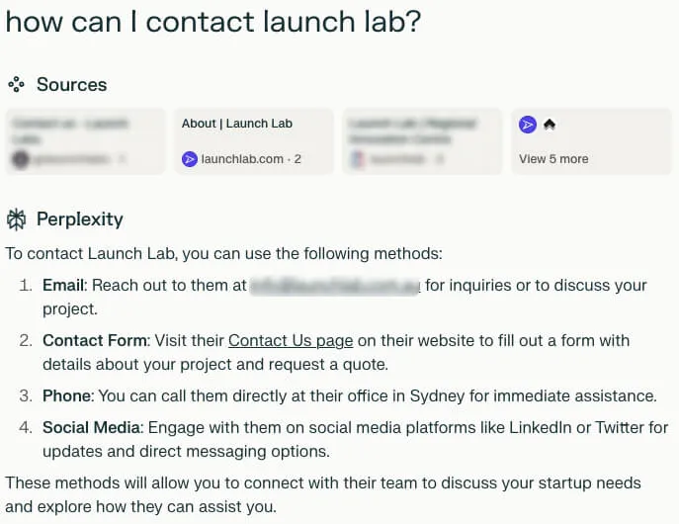Click the Sources section heading
This screenshot has width=679, height=524.
coord(71,85)
